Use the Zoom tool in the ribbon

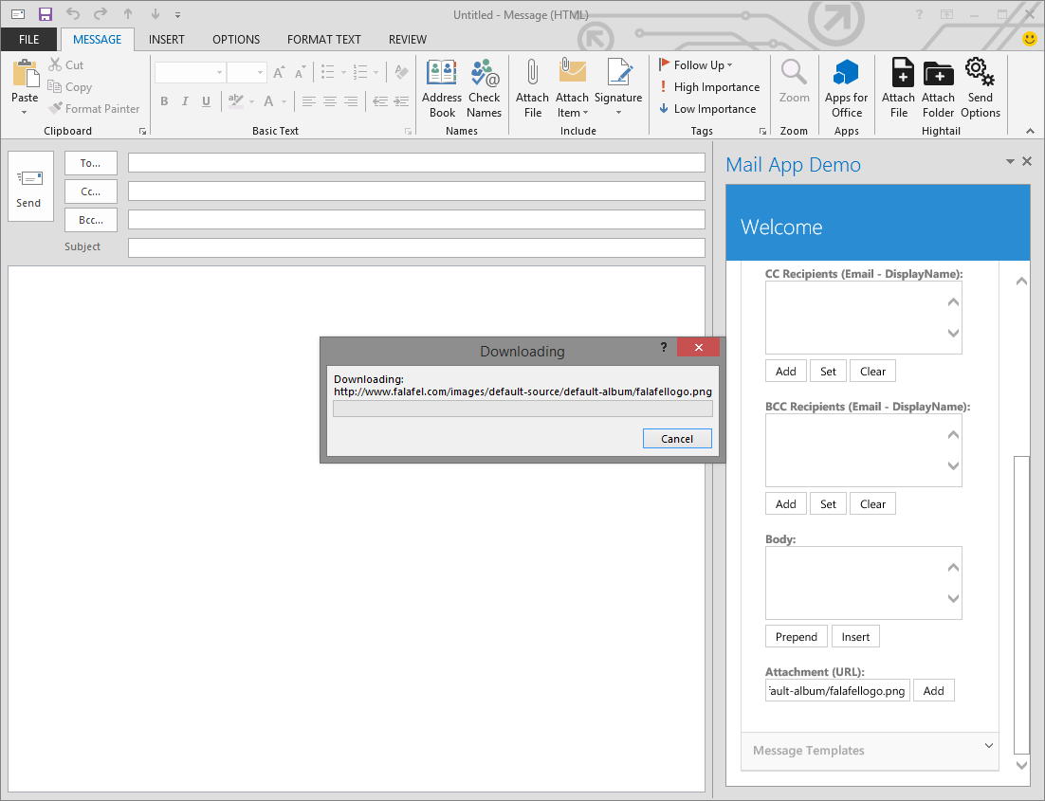pyautogui.click(x=794, y=87)
